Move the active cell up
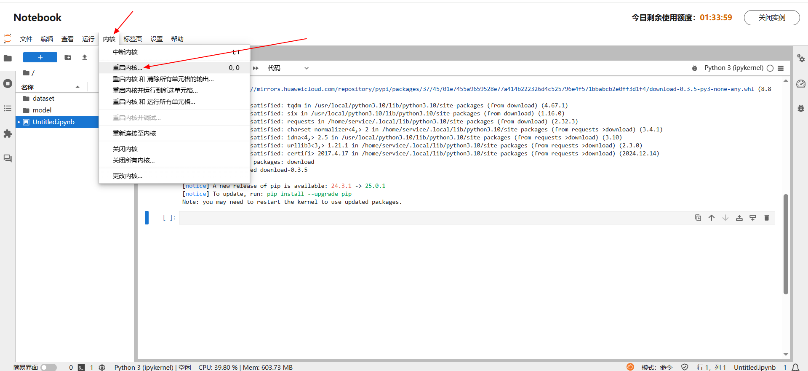Screen dimensions: 808x371 [x=712, y=218]
